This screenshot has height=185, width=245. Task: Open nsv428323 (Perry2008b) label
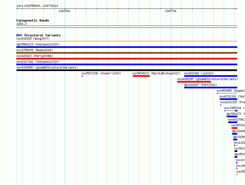point(35,56)
